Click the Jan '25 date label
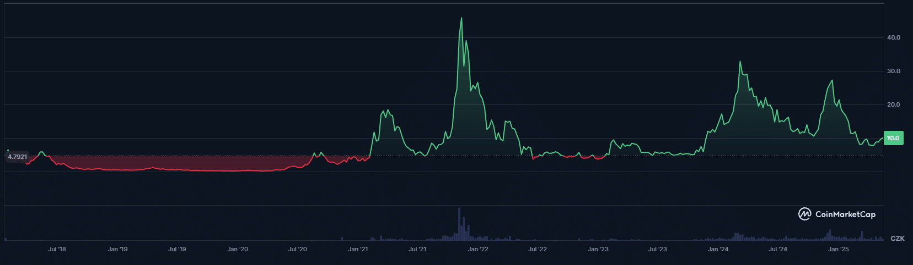The width and height of the screenshot is (913, 265). [839, 249]
